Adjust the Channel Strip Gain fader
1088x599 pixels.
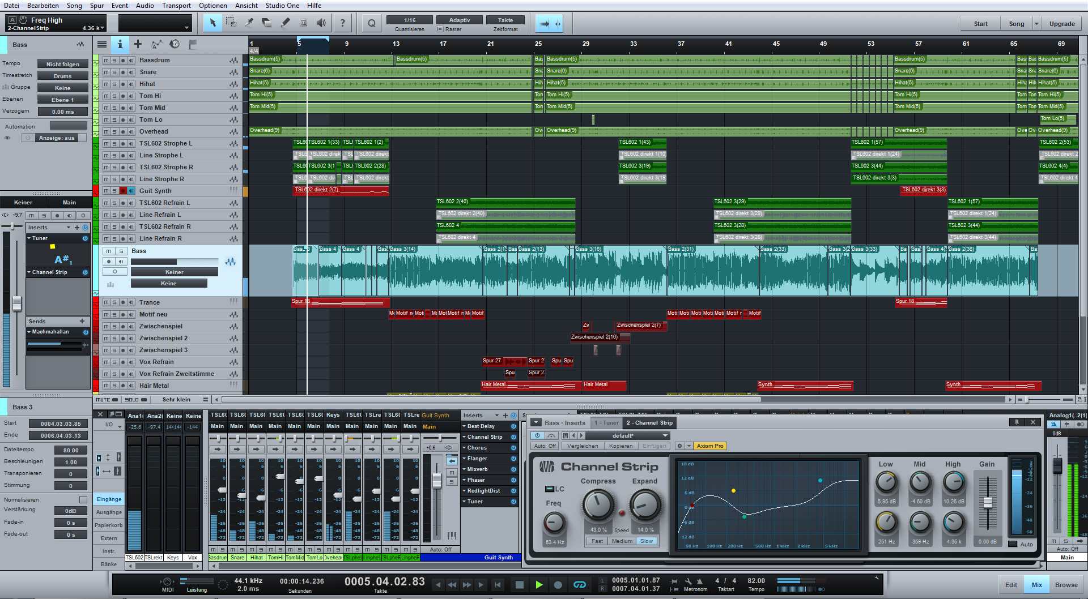point(988,503)
